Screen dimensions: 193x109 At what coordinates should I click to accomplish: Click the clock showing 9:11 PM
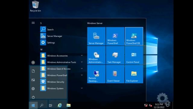(x=159, y=104)
